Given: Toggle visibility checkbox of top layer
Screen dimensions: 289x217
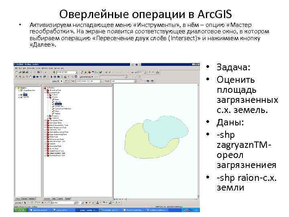Looking at the screenshot, I should coord(21,90).
